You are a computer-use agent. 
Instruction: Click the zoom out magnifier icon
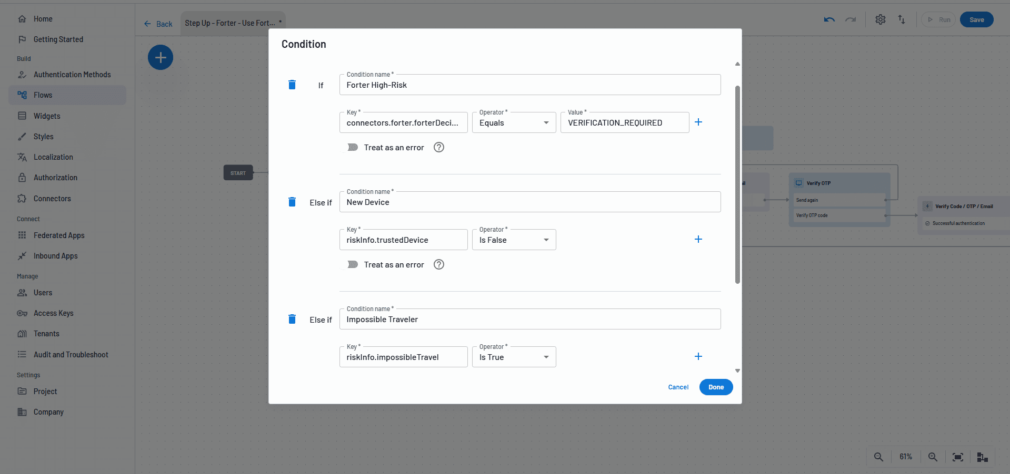tap(878, 457)
